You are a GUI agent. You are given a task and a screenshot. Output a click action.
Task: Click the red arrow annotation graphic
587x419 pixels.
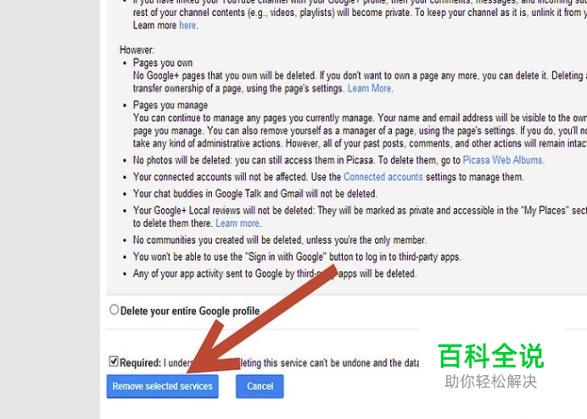click(x=262, y=318)
